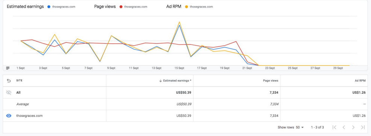
Task: Click the 1 - 3 of 3 pagination text
Action: point(317,127)
